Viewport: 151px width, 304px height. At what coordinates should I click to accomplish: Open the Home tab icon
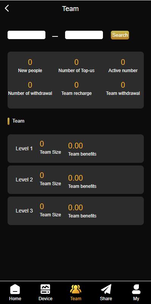click(15, 289)
